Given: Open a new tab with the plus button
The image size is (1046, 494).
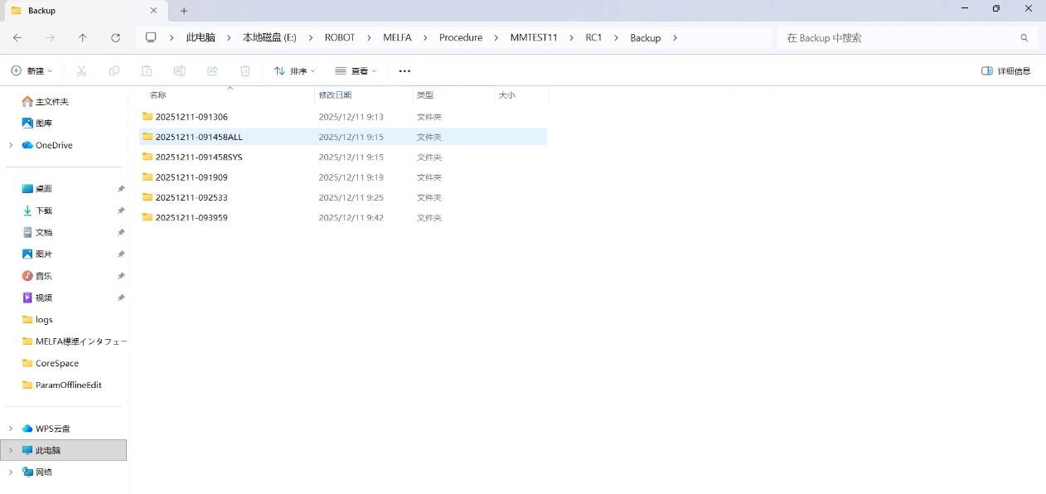Looking at the screenshot, I should click(x=184, y=11).
